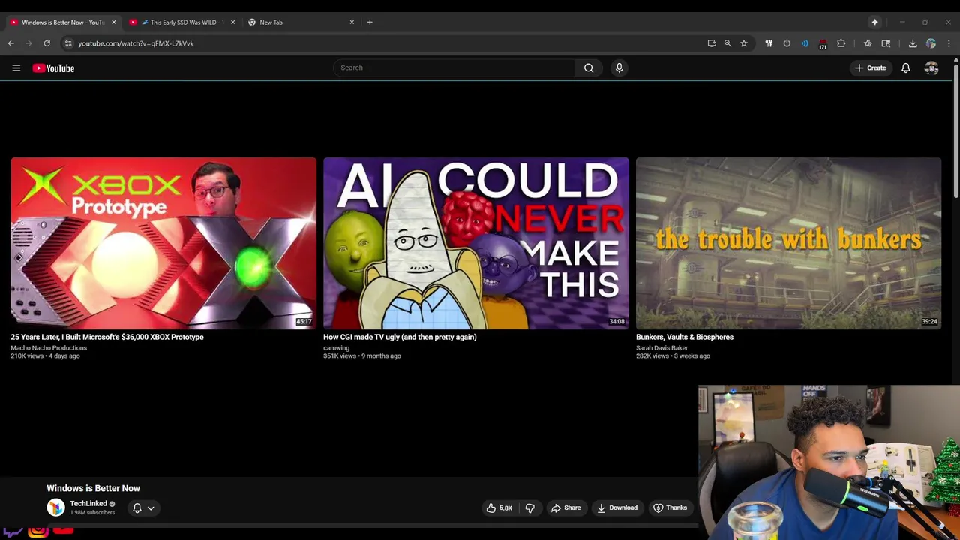This screenshot has width=960, height=540.
Task: Expand the subscription notification bell dropdown
Action: 143,508
